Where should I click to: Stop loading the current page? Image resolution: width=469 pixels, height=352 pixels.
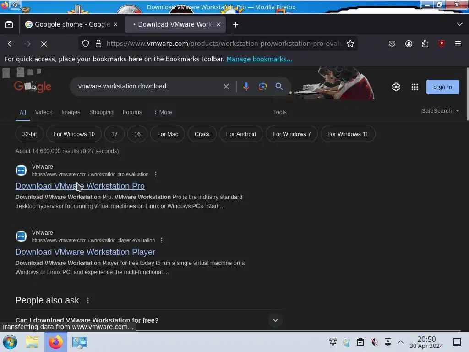click(44, 44)
